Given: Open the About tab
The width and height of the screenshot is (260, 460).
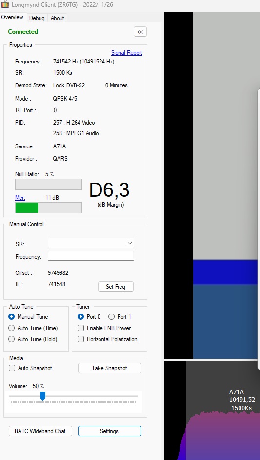Looking at the screenshot, I should (57, 18).
